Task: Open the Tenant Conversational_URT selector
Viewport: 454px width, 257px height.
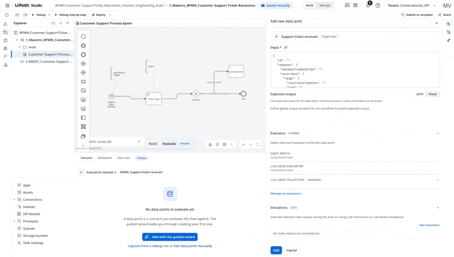Action: point(411,5)
